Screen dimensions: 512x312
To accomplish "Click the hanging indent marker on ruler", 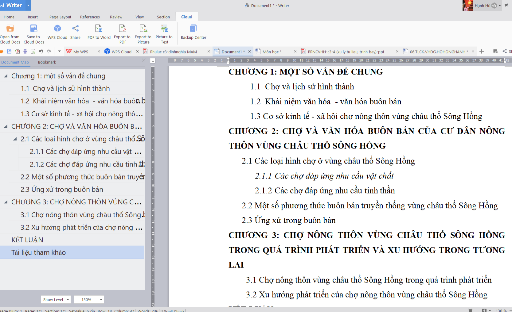I will [x=228, y=61].
